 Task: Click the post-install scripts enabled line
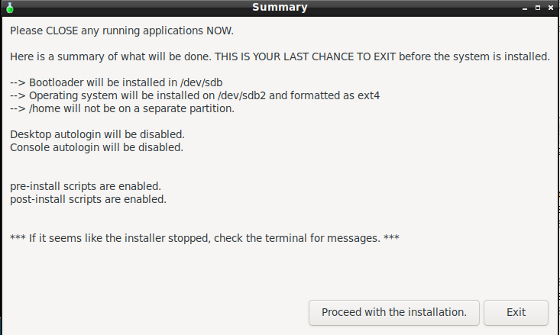point(88,199)
